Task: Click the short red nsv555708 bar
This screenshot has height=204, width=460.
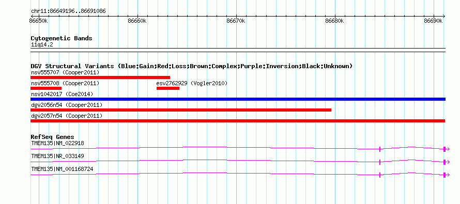Action: click(x=46, y=88)
